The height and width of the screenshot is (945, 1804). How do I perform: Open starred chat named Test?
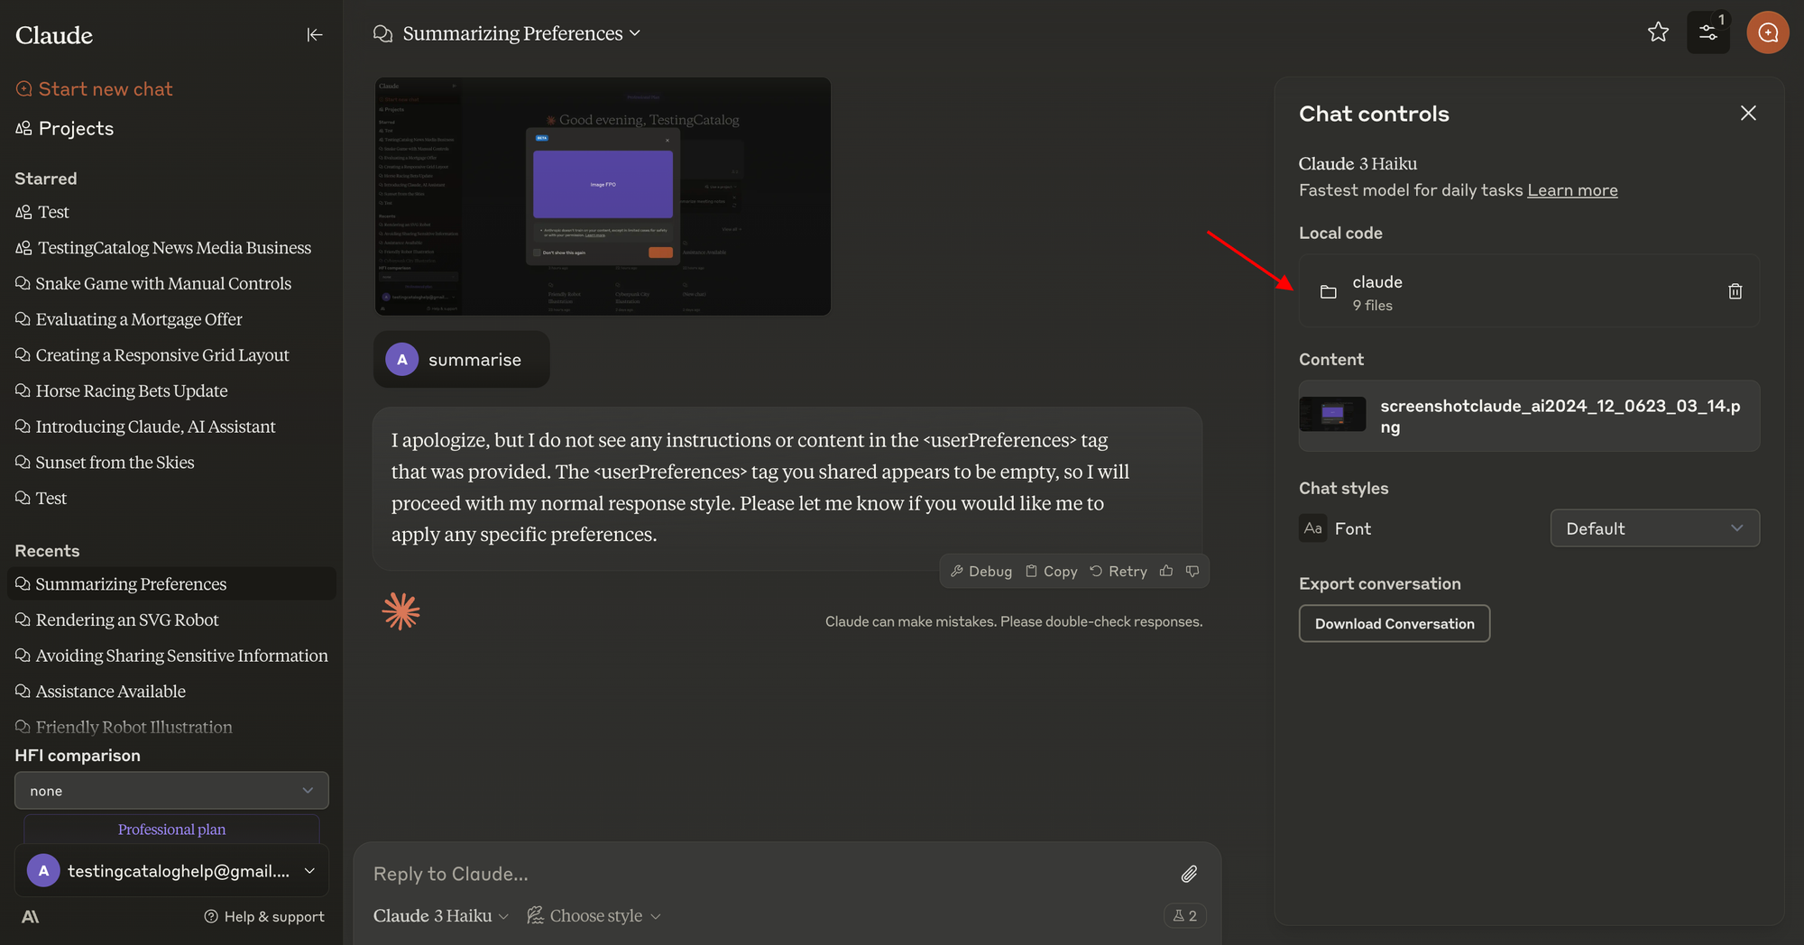coord(41,498)
